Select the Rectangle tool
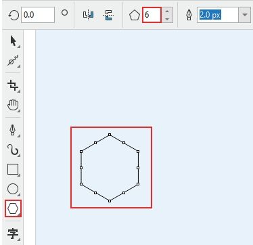Image resolution: width=253 pixels, height=245 pixels. click(13, 169)
